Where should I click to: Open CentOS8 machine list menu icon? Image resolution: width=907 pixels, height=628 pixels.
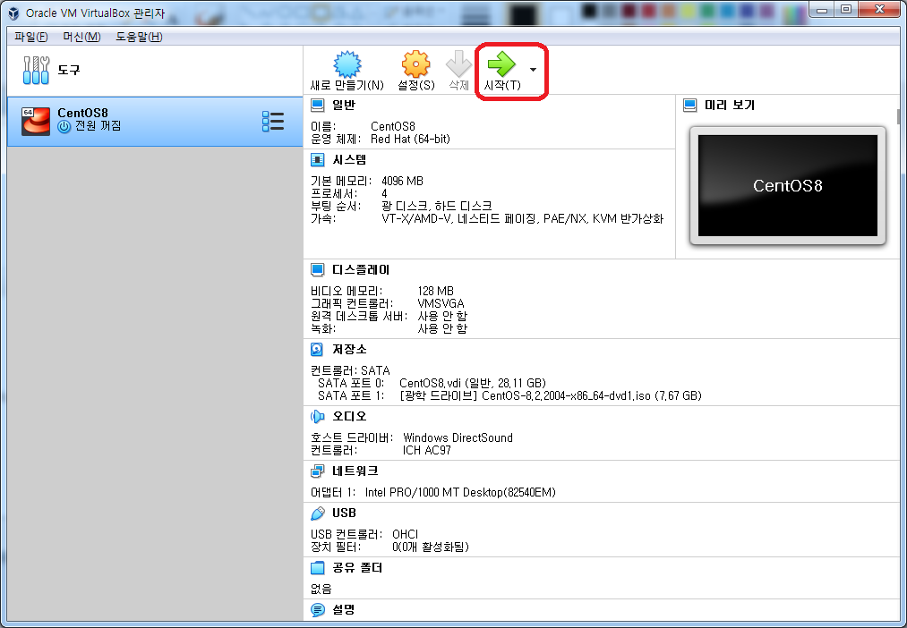(x=273, y=122)
